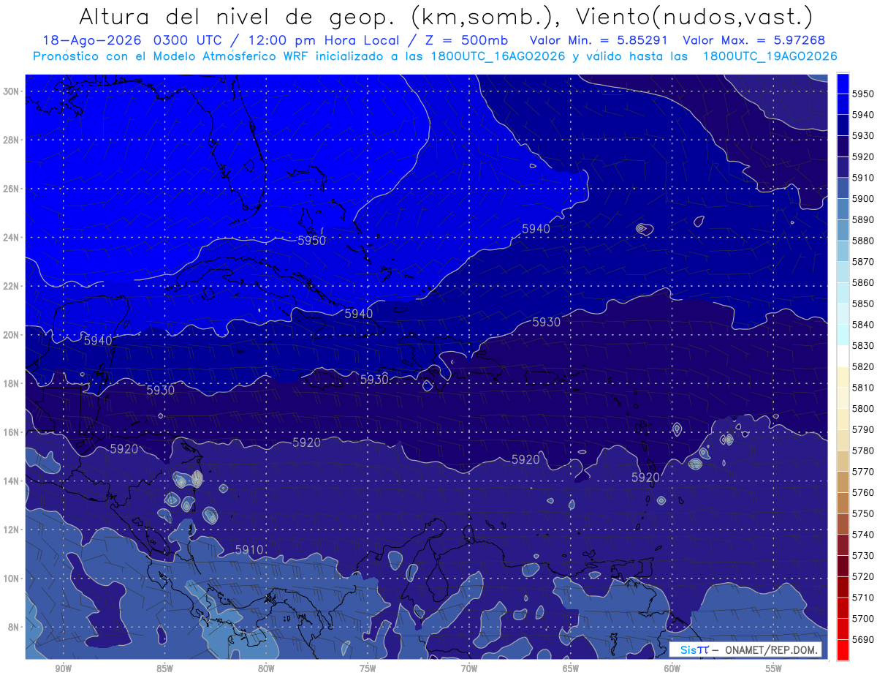Screen dimensions: 877x678
Task: Click the colorbar swatch between 5940 and 5950
Action: [843, 105]
